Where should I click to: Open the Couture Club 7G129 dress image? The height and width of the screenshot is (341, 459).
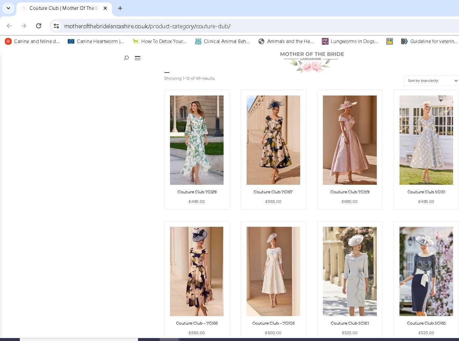(x=197, y=140)
